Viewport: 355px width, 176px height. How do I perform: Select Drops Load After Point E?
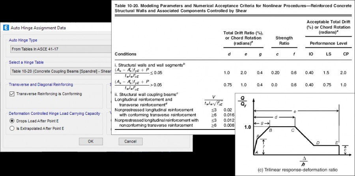point(13,121)
